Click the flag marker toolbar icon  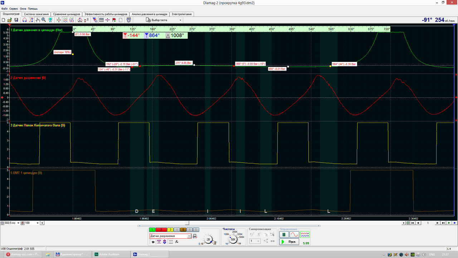click(114, 20)
